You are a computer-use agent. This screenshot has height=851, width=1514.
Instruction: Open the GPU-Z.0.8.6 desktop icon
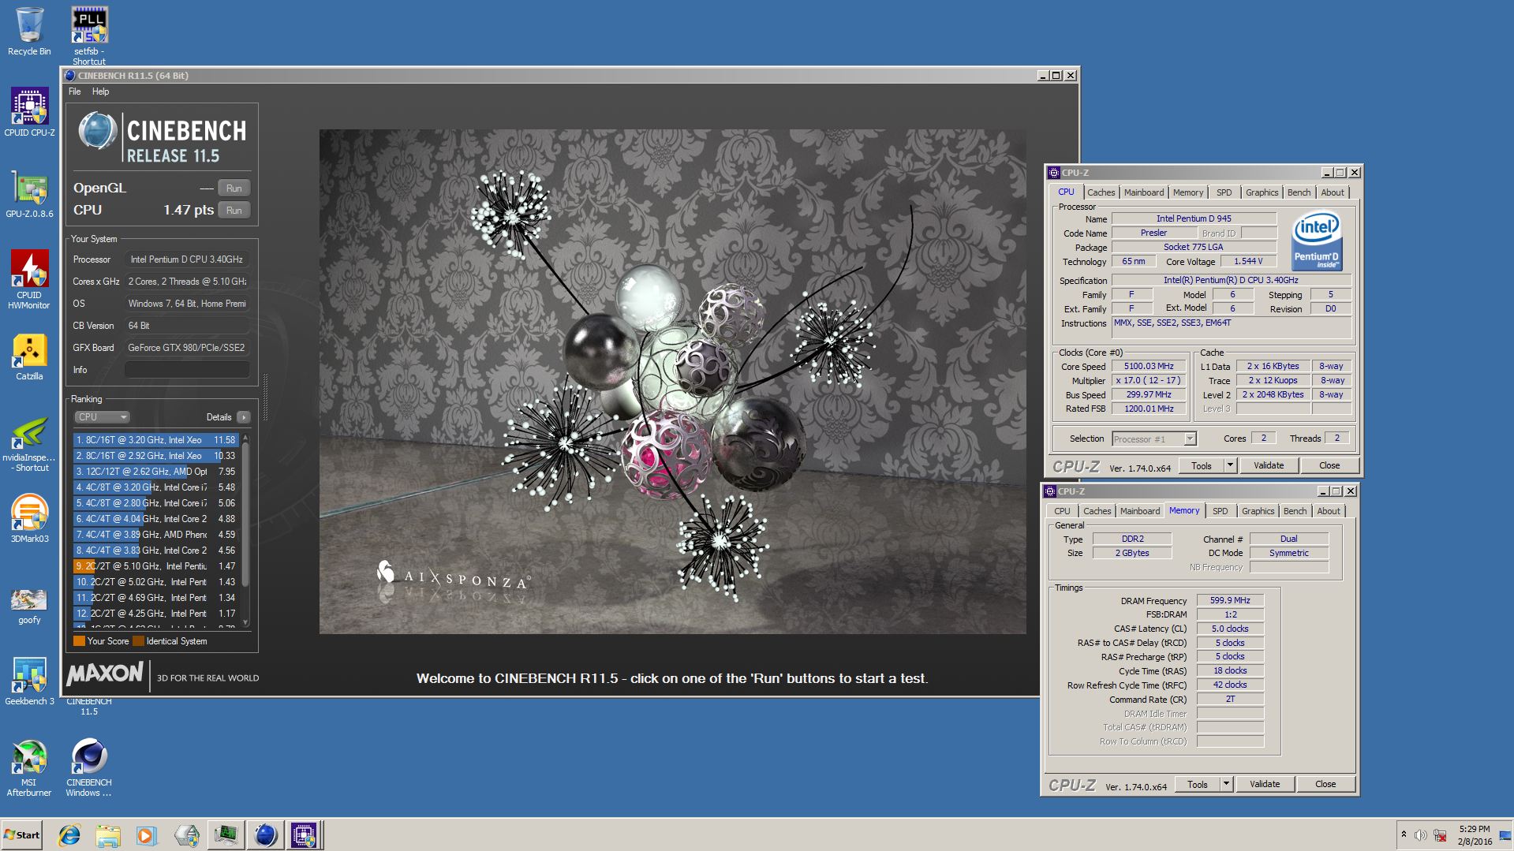(x=29, y=193)
